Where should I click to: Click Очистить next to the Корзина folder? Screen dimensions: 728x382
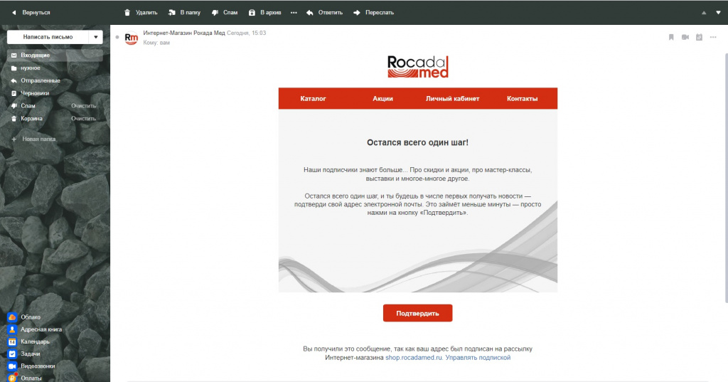tap(84, 118)
